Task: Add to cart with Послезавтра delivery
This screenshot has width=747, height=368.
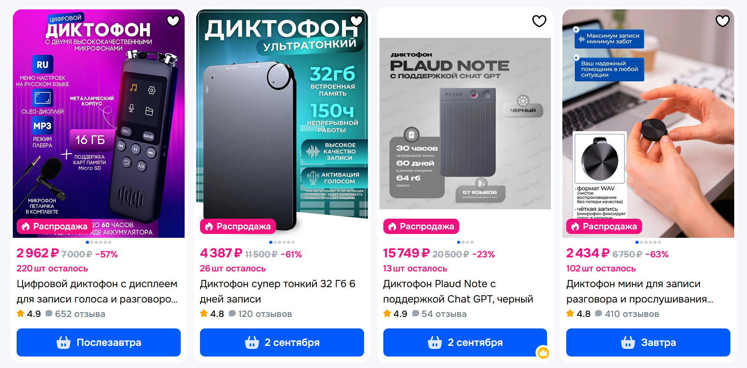Action: pyautogui.click(x=98, y=342)
